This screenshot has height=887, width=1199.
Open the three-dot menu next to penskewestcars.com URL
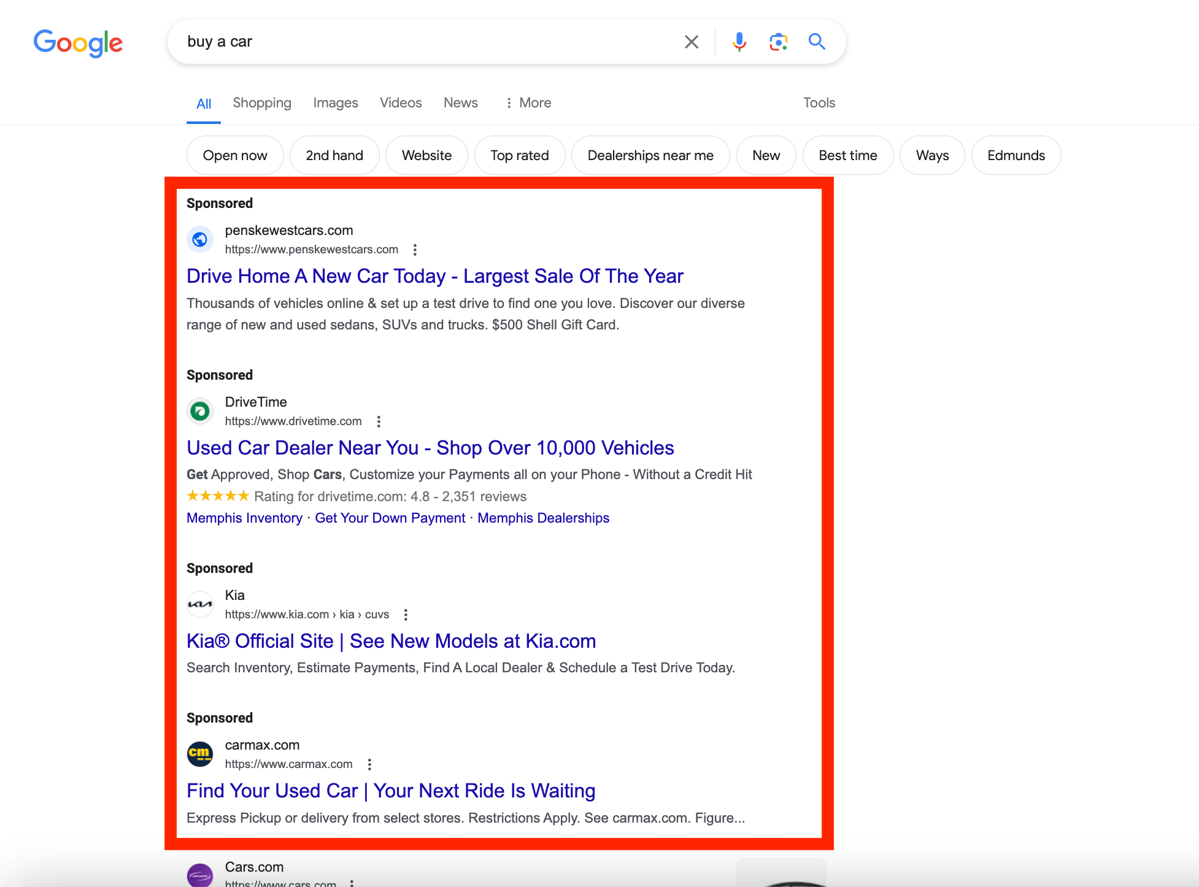click(x=415, y=250)
